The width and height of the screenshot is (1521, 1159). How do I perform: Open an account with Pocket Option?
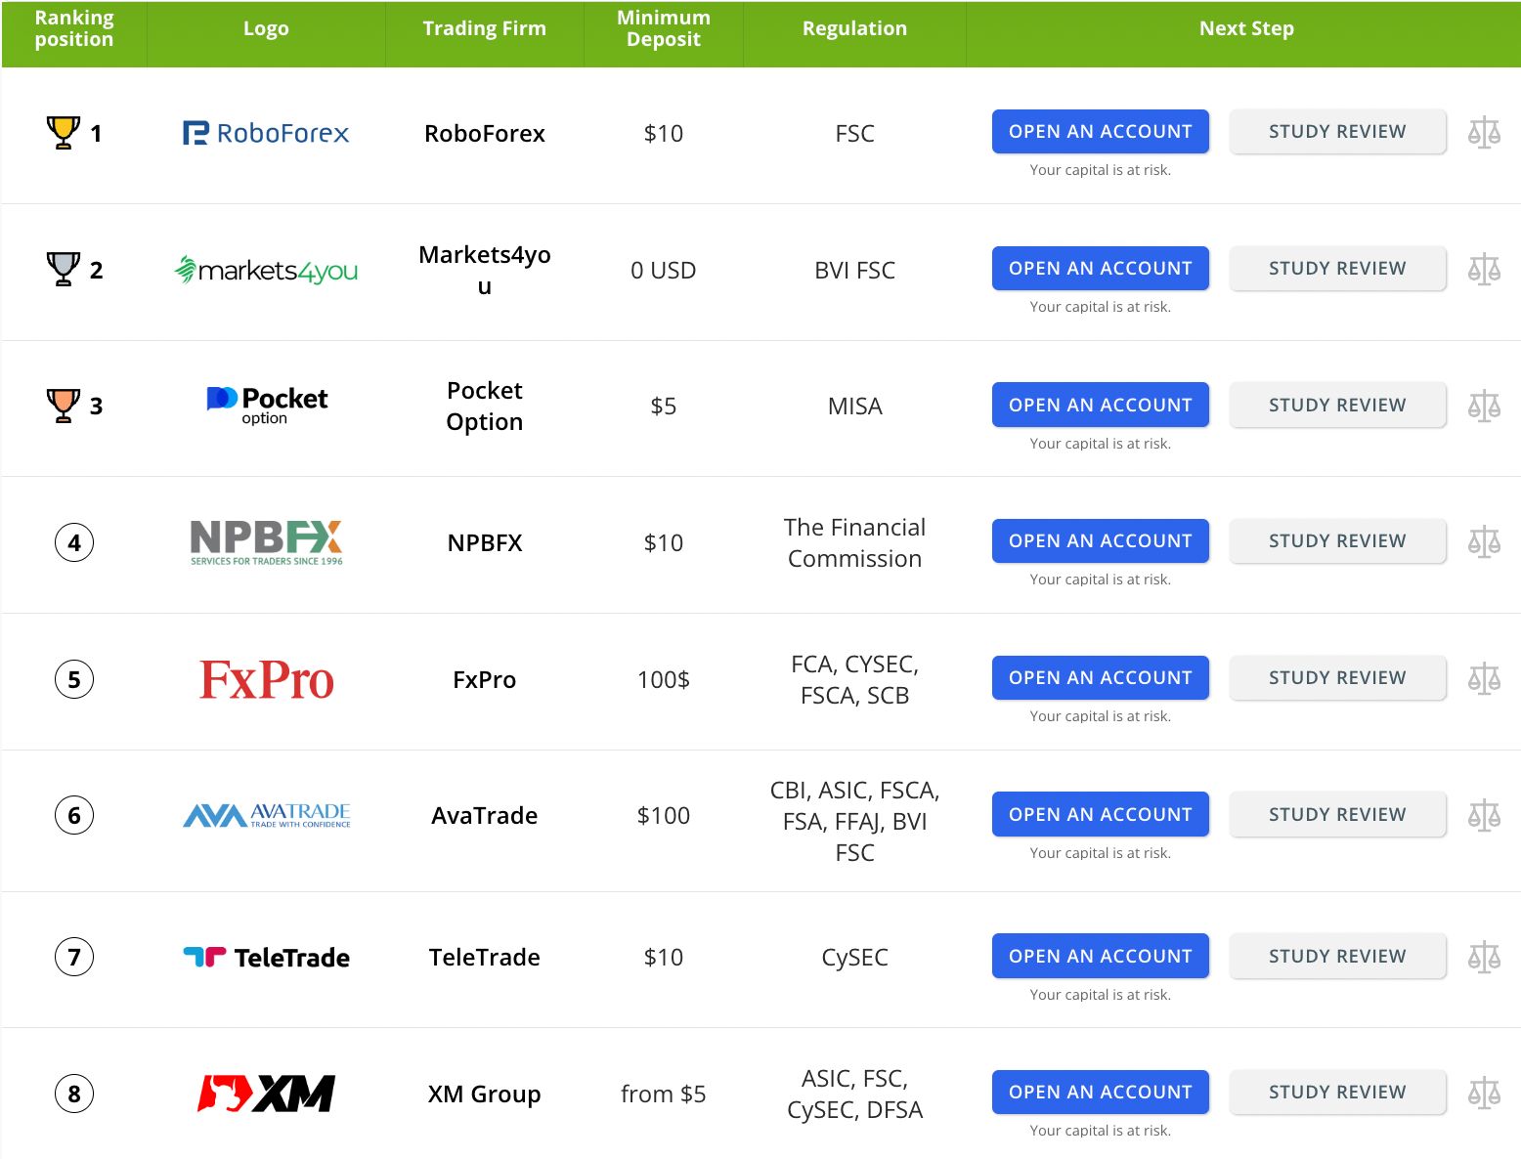tap(1100, 405)
